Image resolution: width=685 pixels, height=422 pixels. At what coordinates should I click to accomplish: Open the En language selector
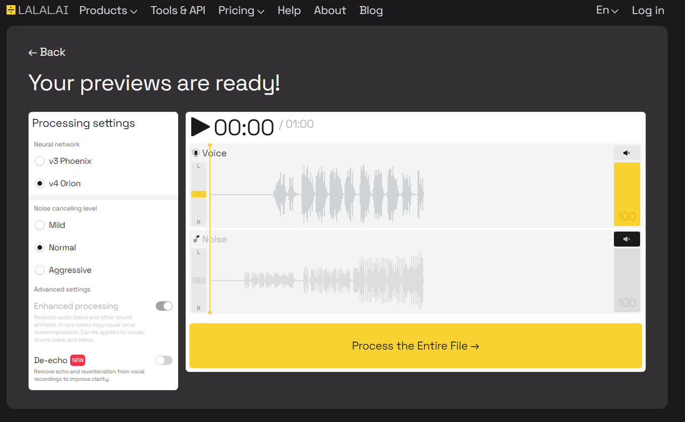[606, 10]
